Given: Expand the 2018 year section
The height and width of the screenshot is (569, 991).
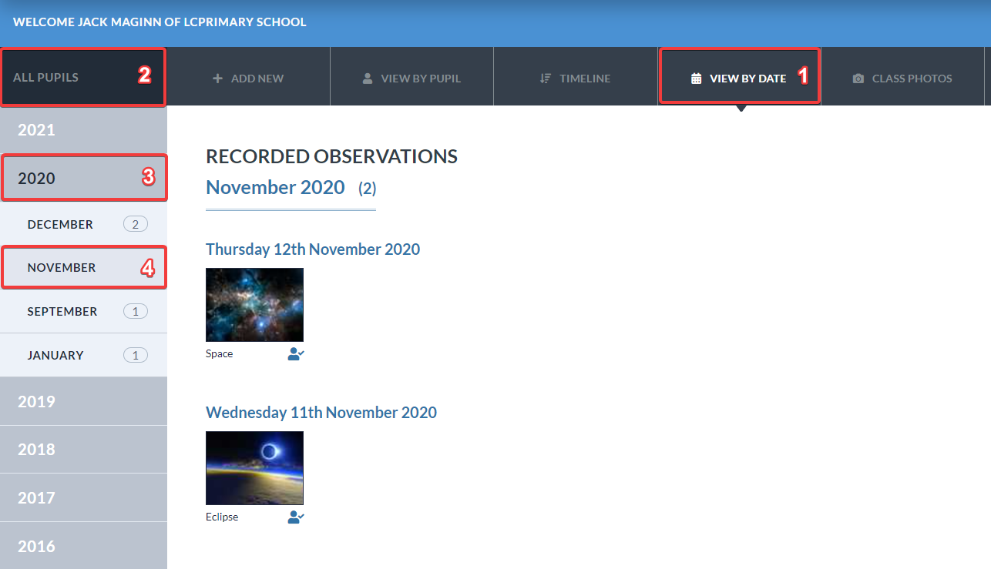Looking at the screenshot, I should tap(83, 449).
